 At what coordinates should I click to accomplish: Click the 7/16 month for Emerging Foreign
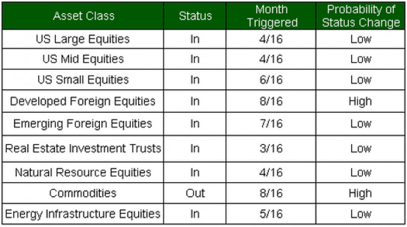point(271,124)
